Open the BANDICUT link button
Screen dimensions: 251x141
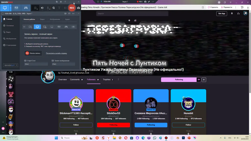(x=11, y=65)
